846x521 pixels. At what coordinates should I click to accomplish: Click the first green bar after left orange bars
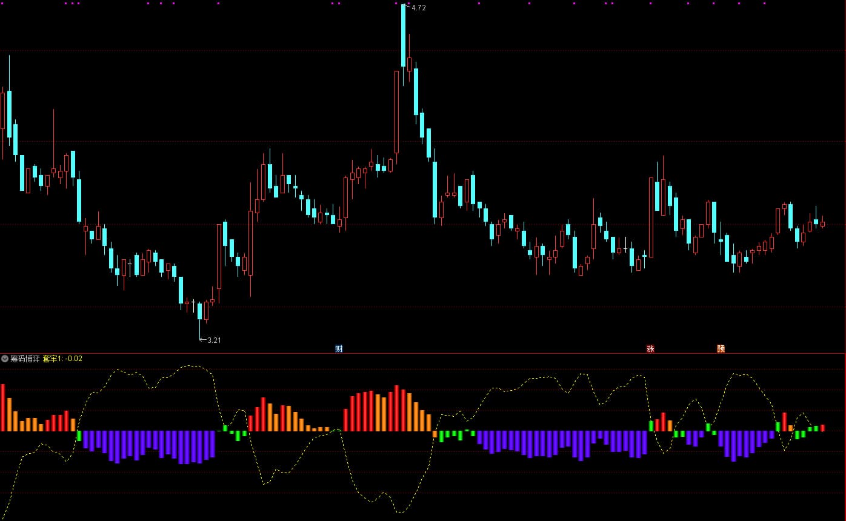click(79, 436)
